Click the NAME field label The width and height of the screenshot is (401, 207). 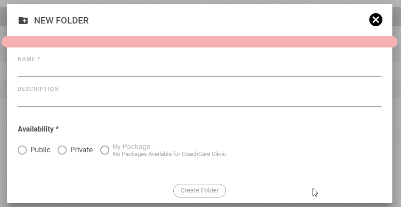(x=29, y=59)
